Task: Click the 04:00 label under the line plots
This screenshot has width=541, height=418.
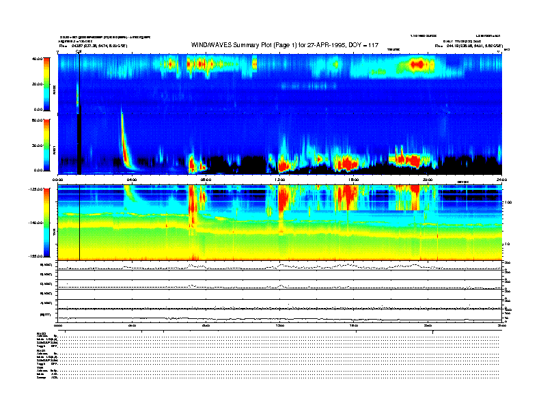Action: pyautogui.click(x=132, y=326)
